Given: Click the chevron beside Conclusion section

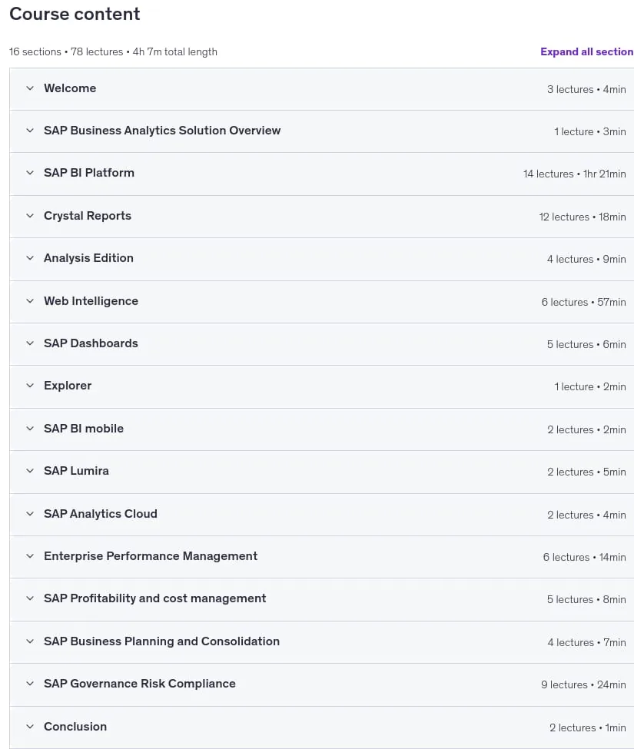Looking at the screenshot, I should pyautogui.click(x=30, y=727).
